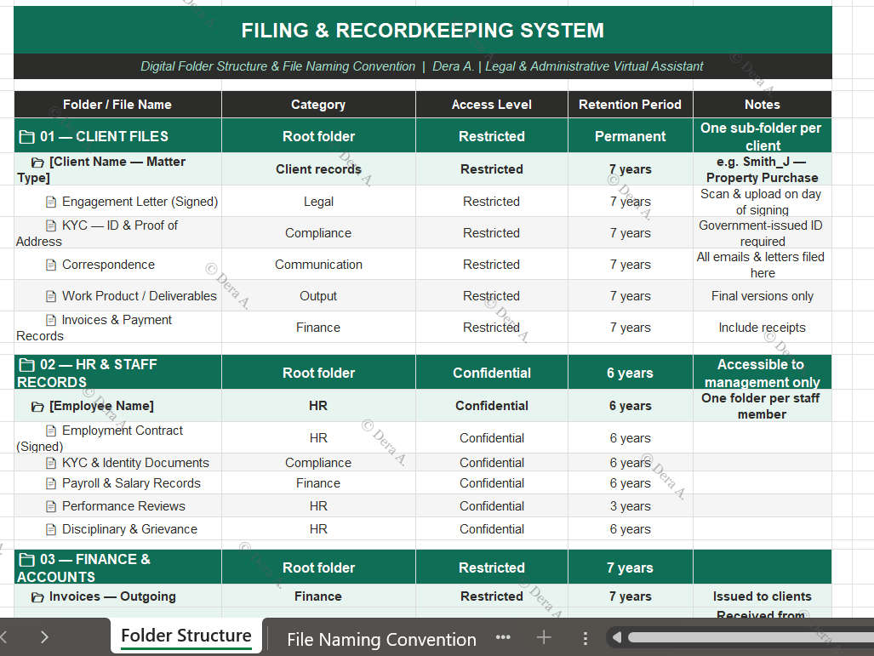Select the Communication category cell
The image size is (874, 656).
(x=318, y=265)
